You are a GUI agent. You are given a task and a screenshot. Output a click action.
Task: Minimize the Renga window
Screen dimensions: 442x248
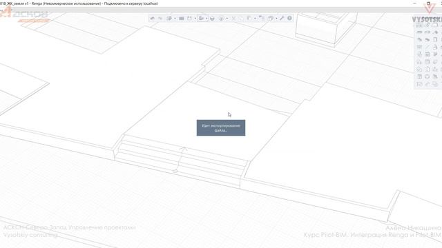point(414,3)
